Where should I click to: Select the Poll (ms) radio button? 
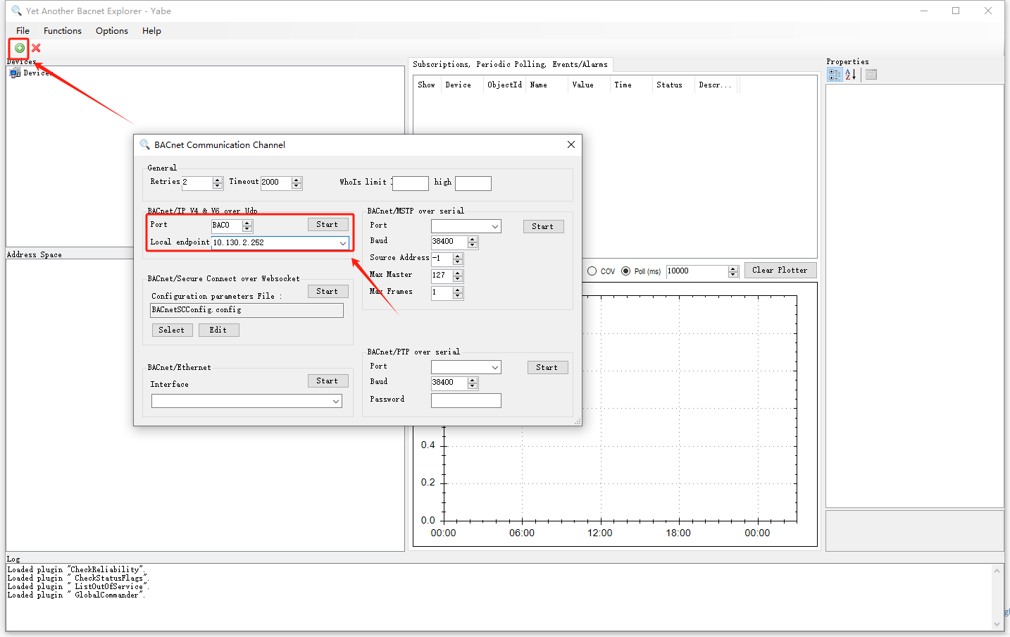click(625, 271)
